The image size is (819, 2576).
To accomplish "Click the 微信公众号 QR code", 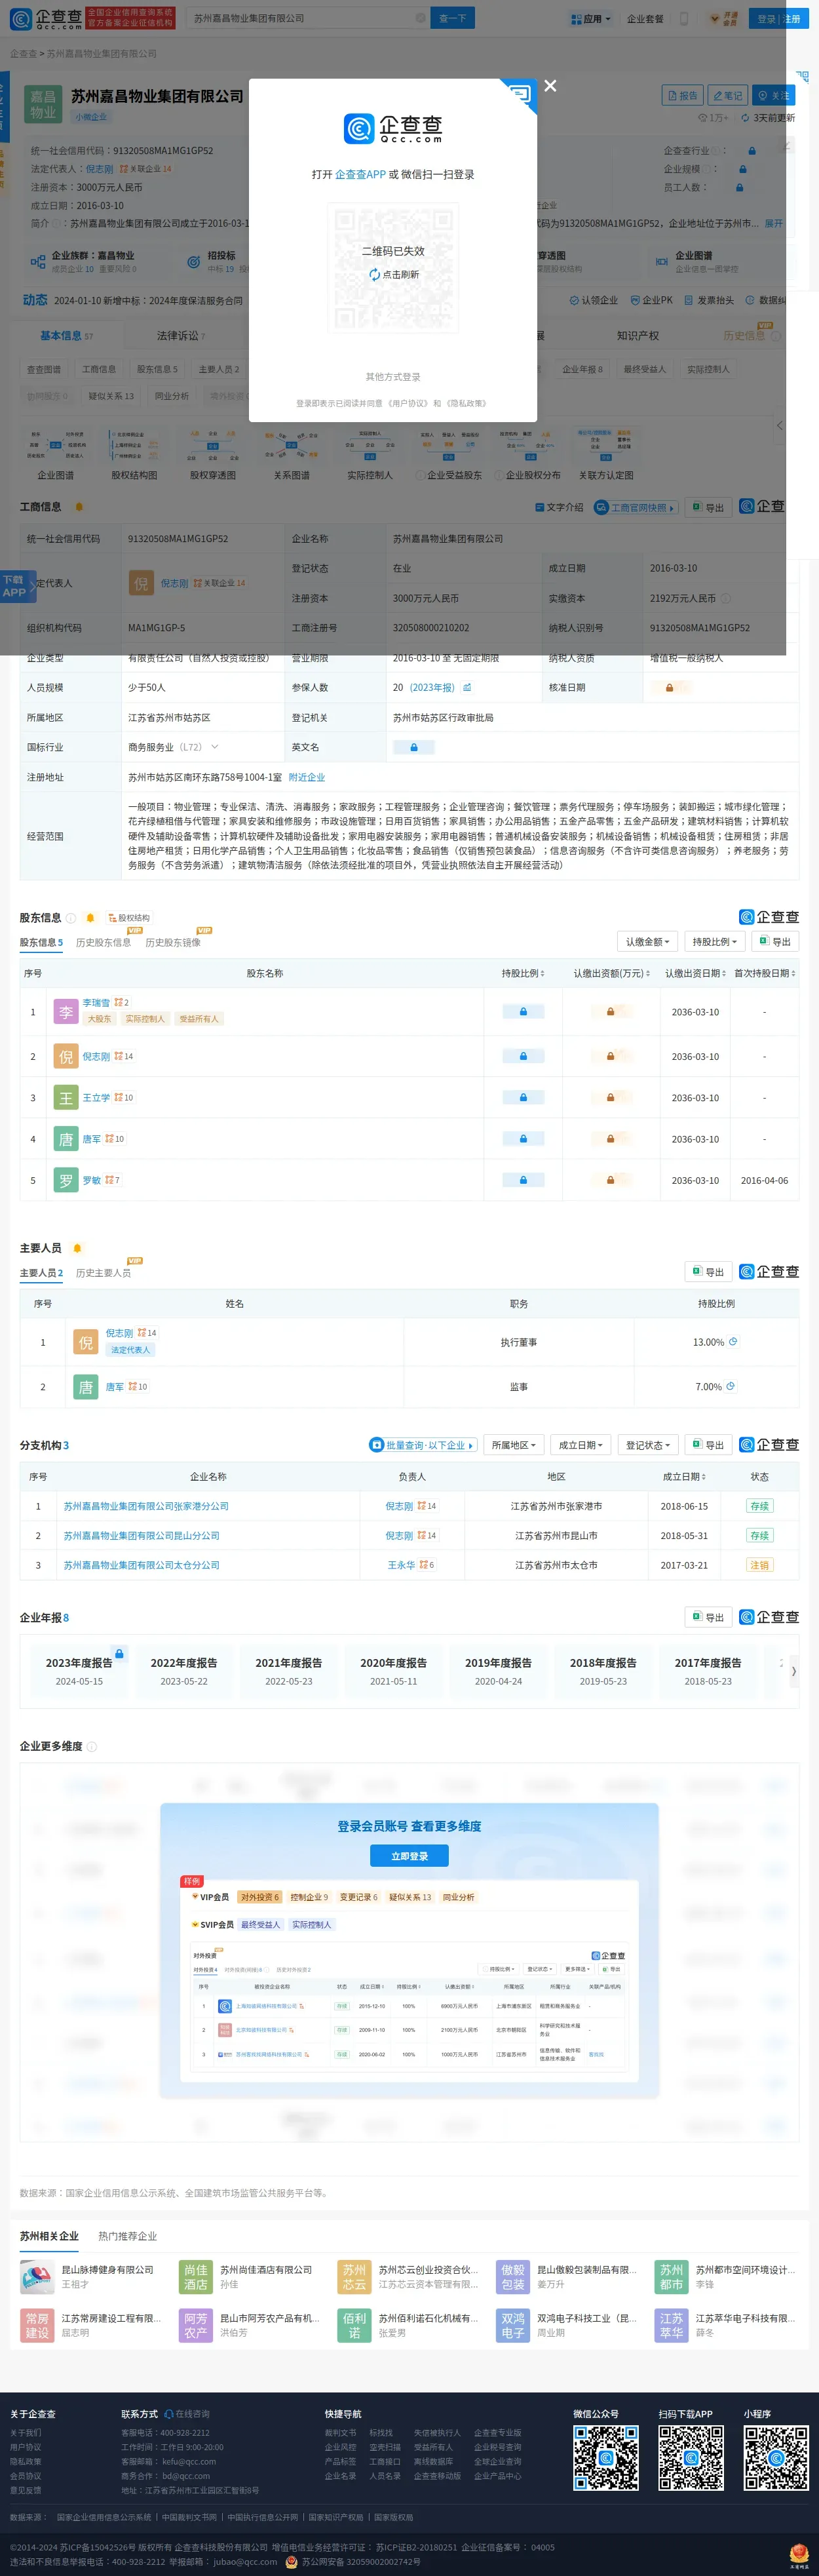I will 606,2457.
